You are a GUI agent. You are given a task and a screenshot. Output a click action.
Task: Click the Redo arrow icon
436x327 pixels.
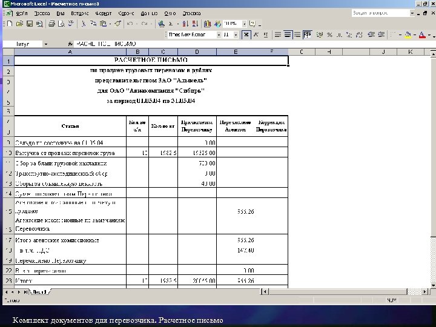click(x=144, y=24)
